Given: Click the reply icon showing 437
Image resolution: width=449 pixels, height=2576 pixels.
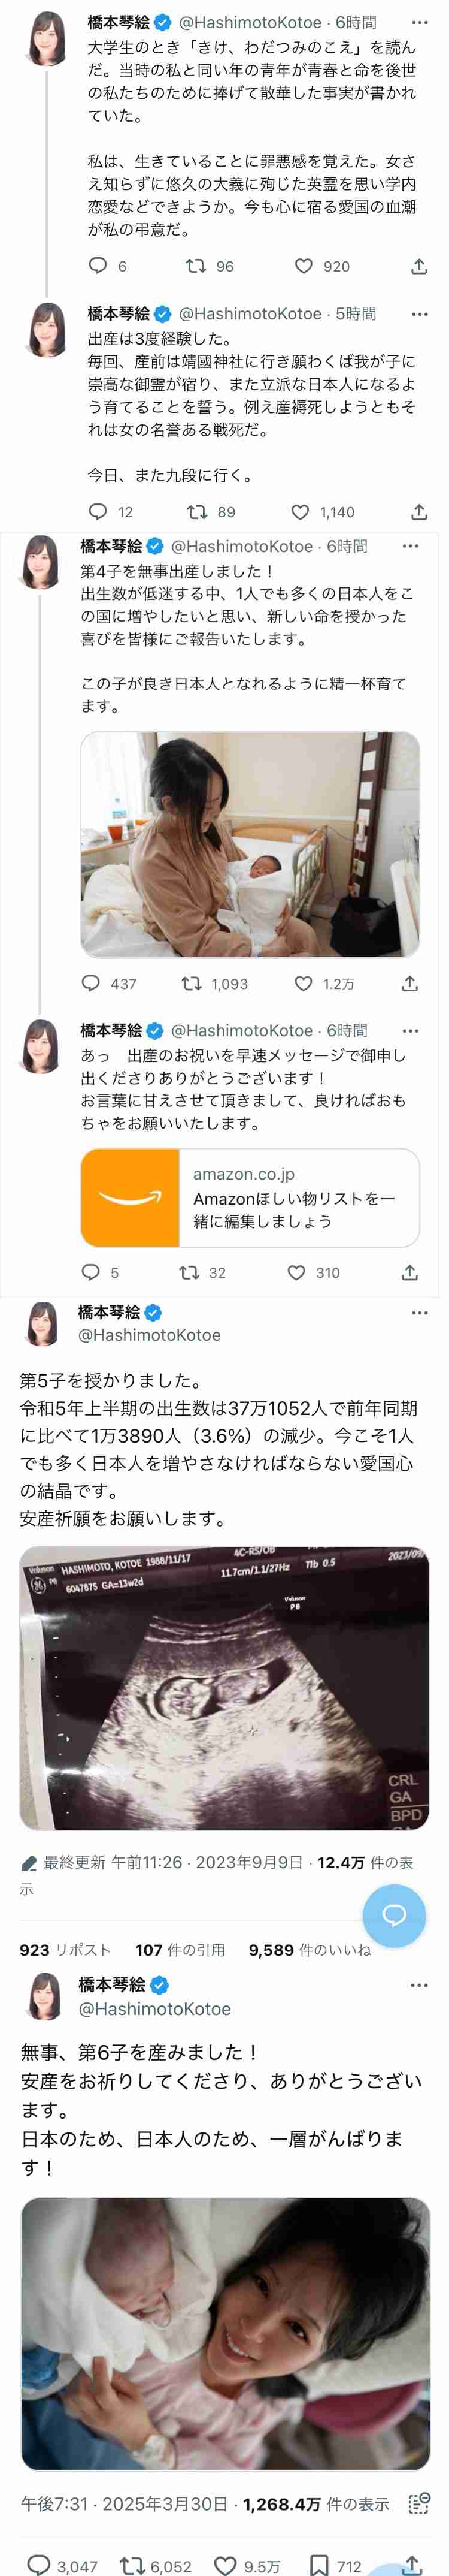Looking at the screenshot, I should [x=91, y=983].
